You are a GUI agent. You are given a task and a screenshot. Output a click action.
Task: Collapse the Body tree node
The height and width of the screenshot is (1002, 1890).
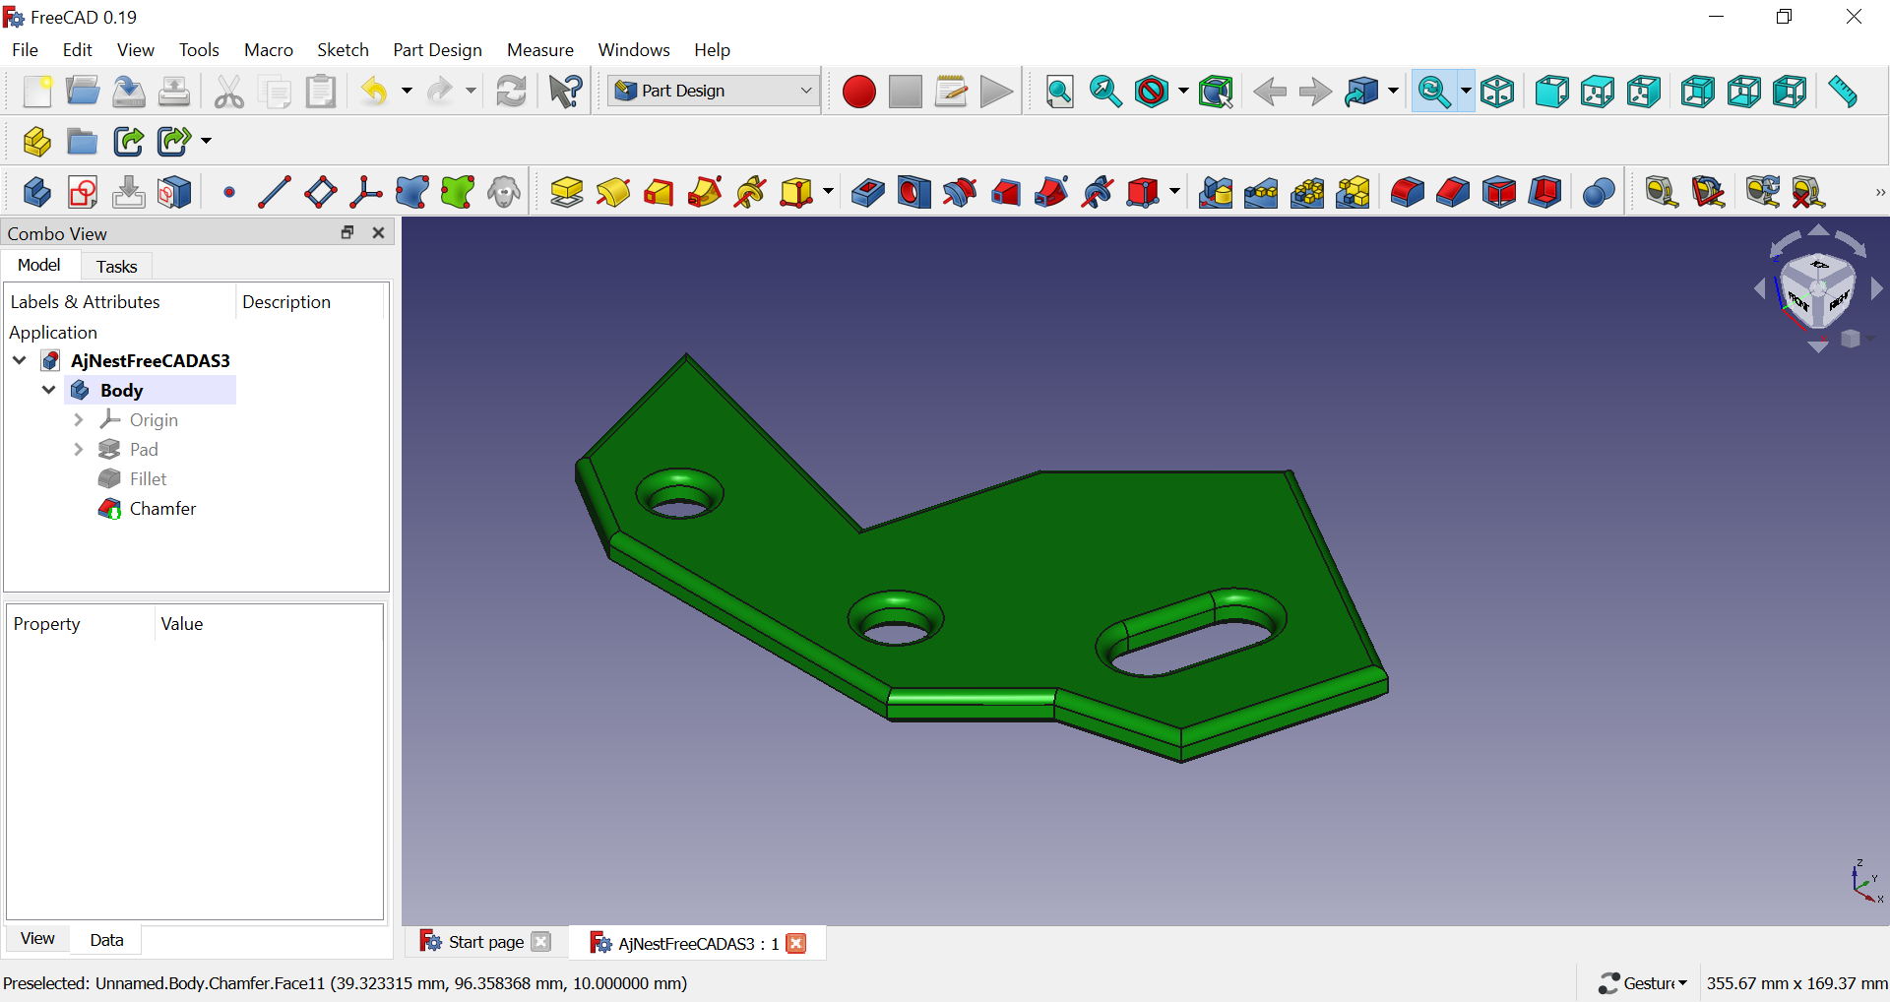[48, 391]
